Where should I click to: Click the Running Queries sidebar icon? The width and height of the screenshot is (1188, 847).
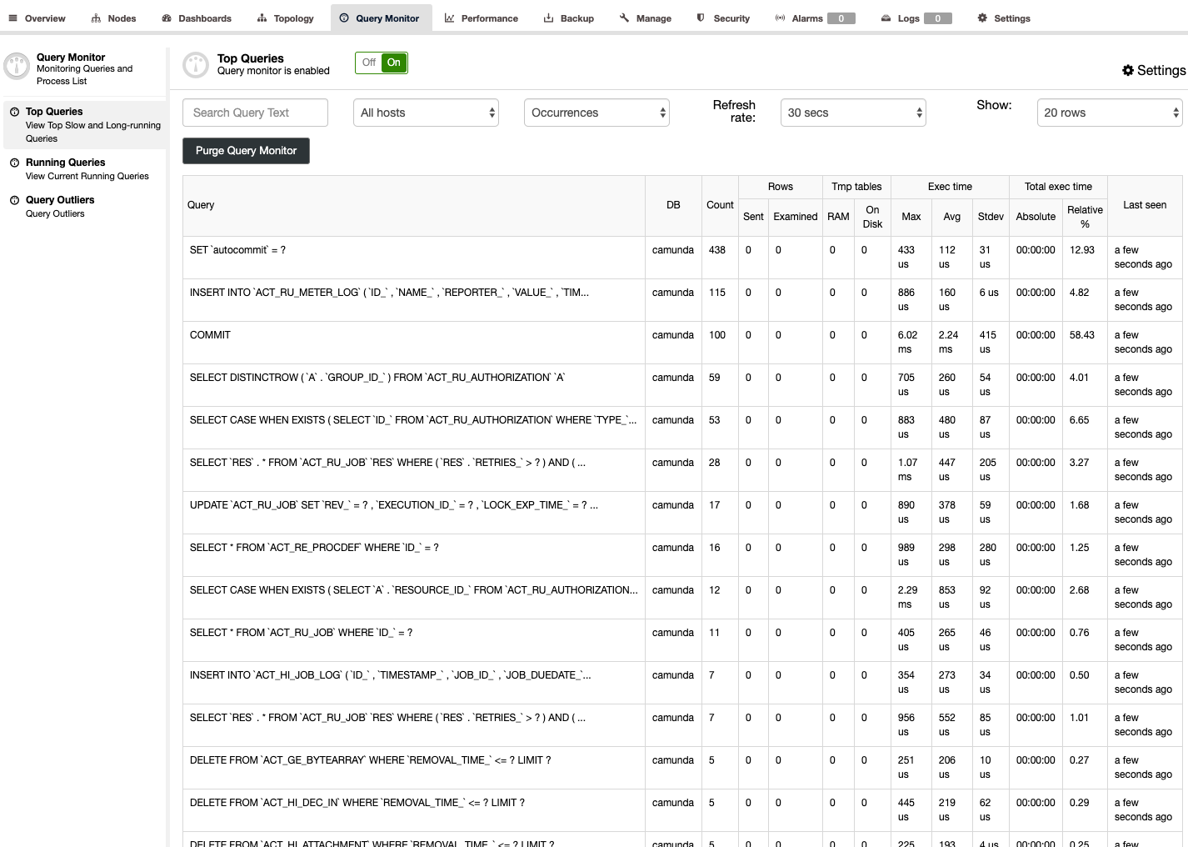tap(14, 163)
